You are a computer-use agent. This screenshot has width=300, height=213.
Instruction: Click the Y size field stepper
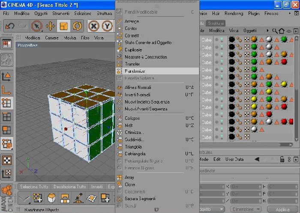[260, 194]
